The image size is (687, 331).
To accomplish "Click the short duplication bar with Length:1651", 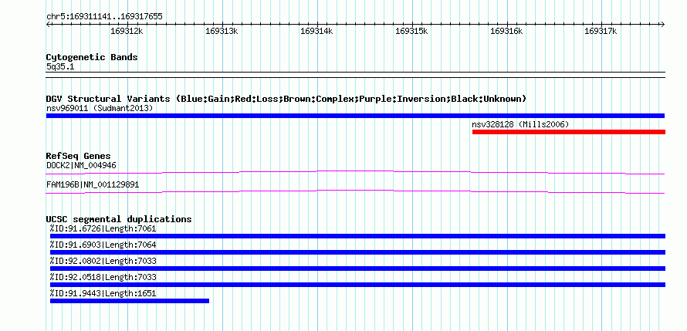I will (x=130, y=301).
